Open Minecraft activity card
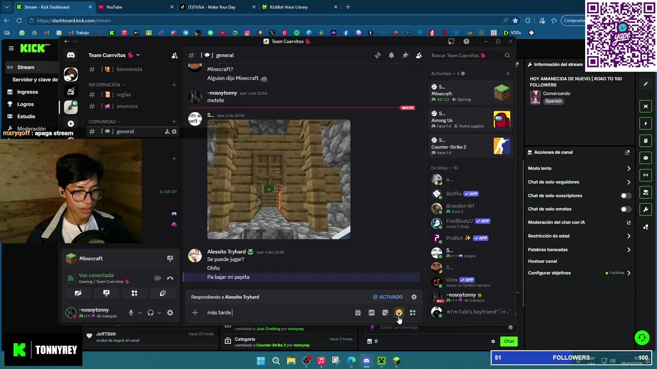This screenshot has width=657, height=369. point(471,93)
